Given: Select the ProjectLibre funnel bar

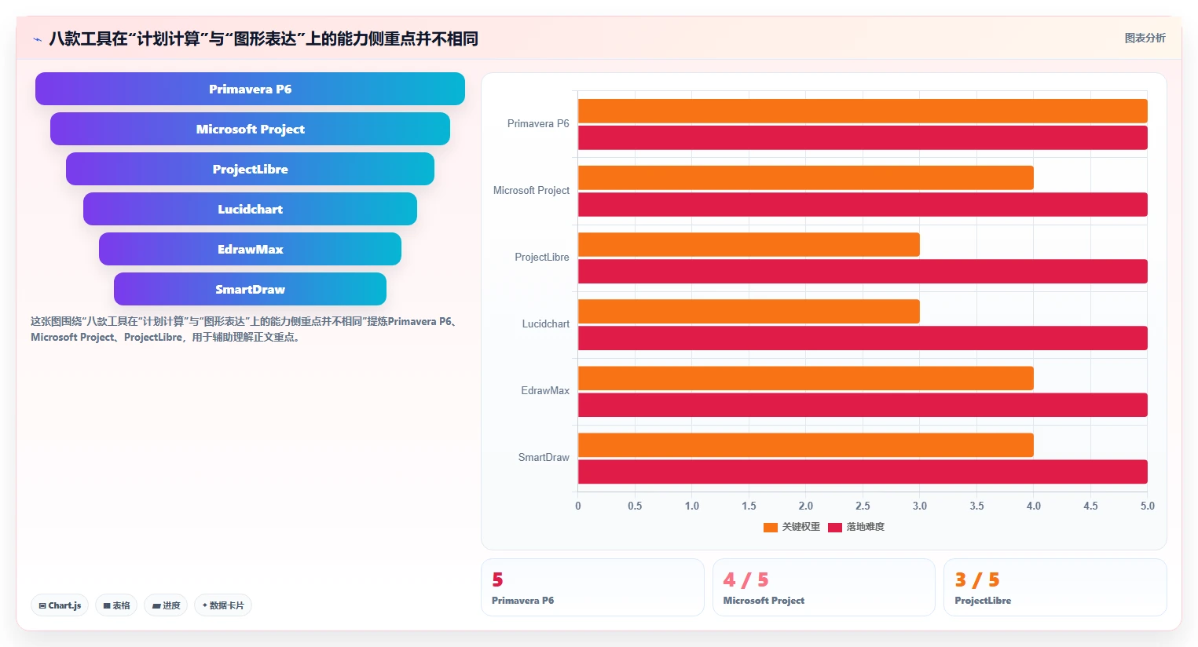Looking at the screenshot, I should point(250,169).
